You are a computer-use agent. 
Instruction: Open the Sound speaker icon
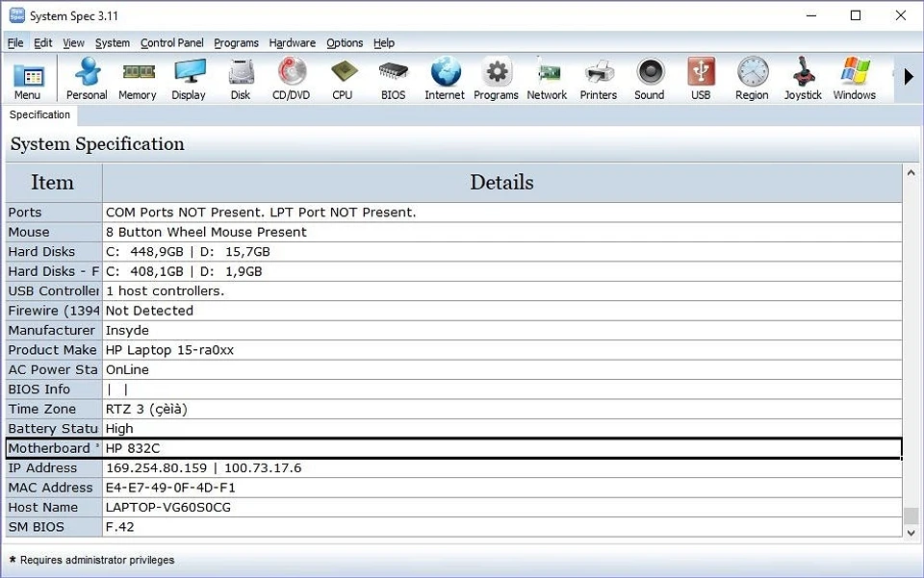(650, 78)
